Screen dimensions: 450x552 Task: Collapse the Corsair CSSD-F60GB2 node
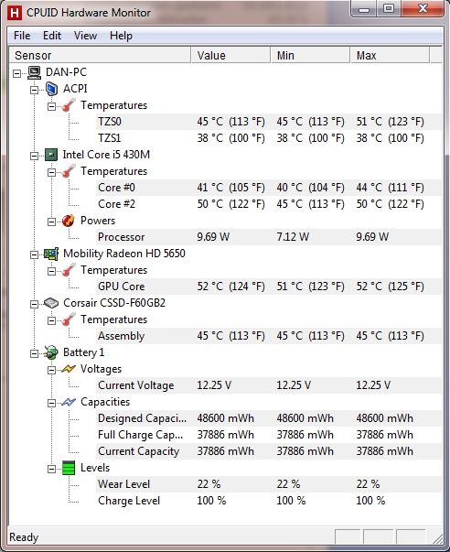(x=34, y=304)
